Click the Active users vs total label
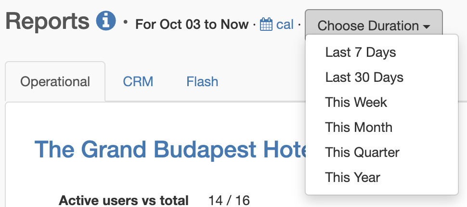467x207 pixels. click(123, 200)
